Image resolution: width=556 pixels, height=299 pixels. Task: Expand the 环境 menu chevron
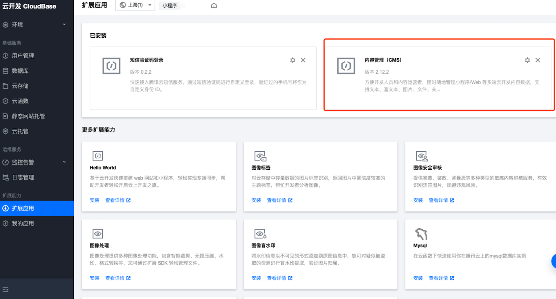(65, 25)
